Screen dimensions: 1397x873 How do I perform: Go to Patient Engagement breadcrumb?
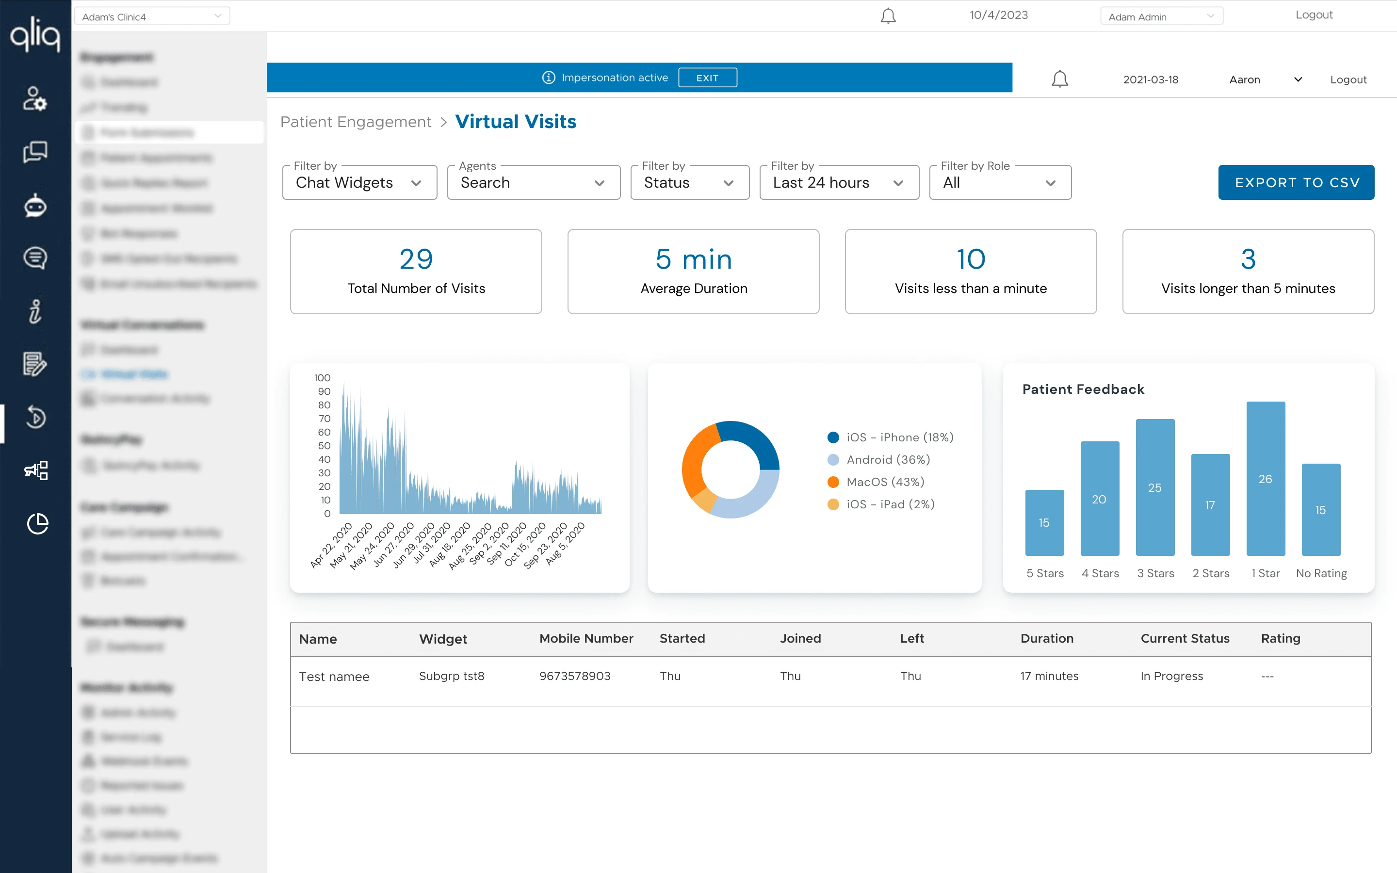[356, 122]
